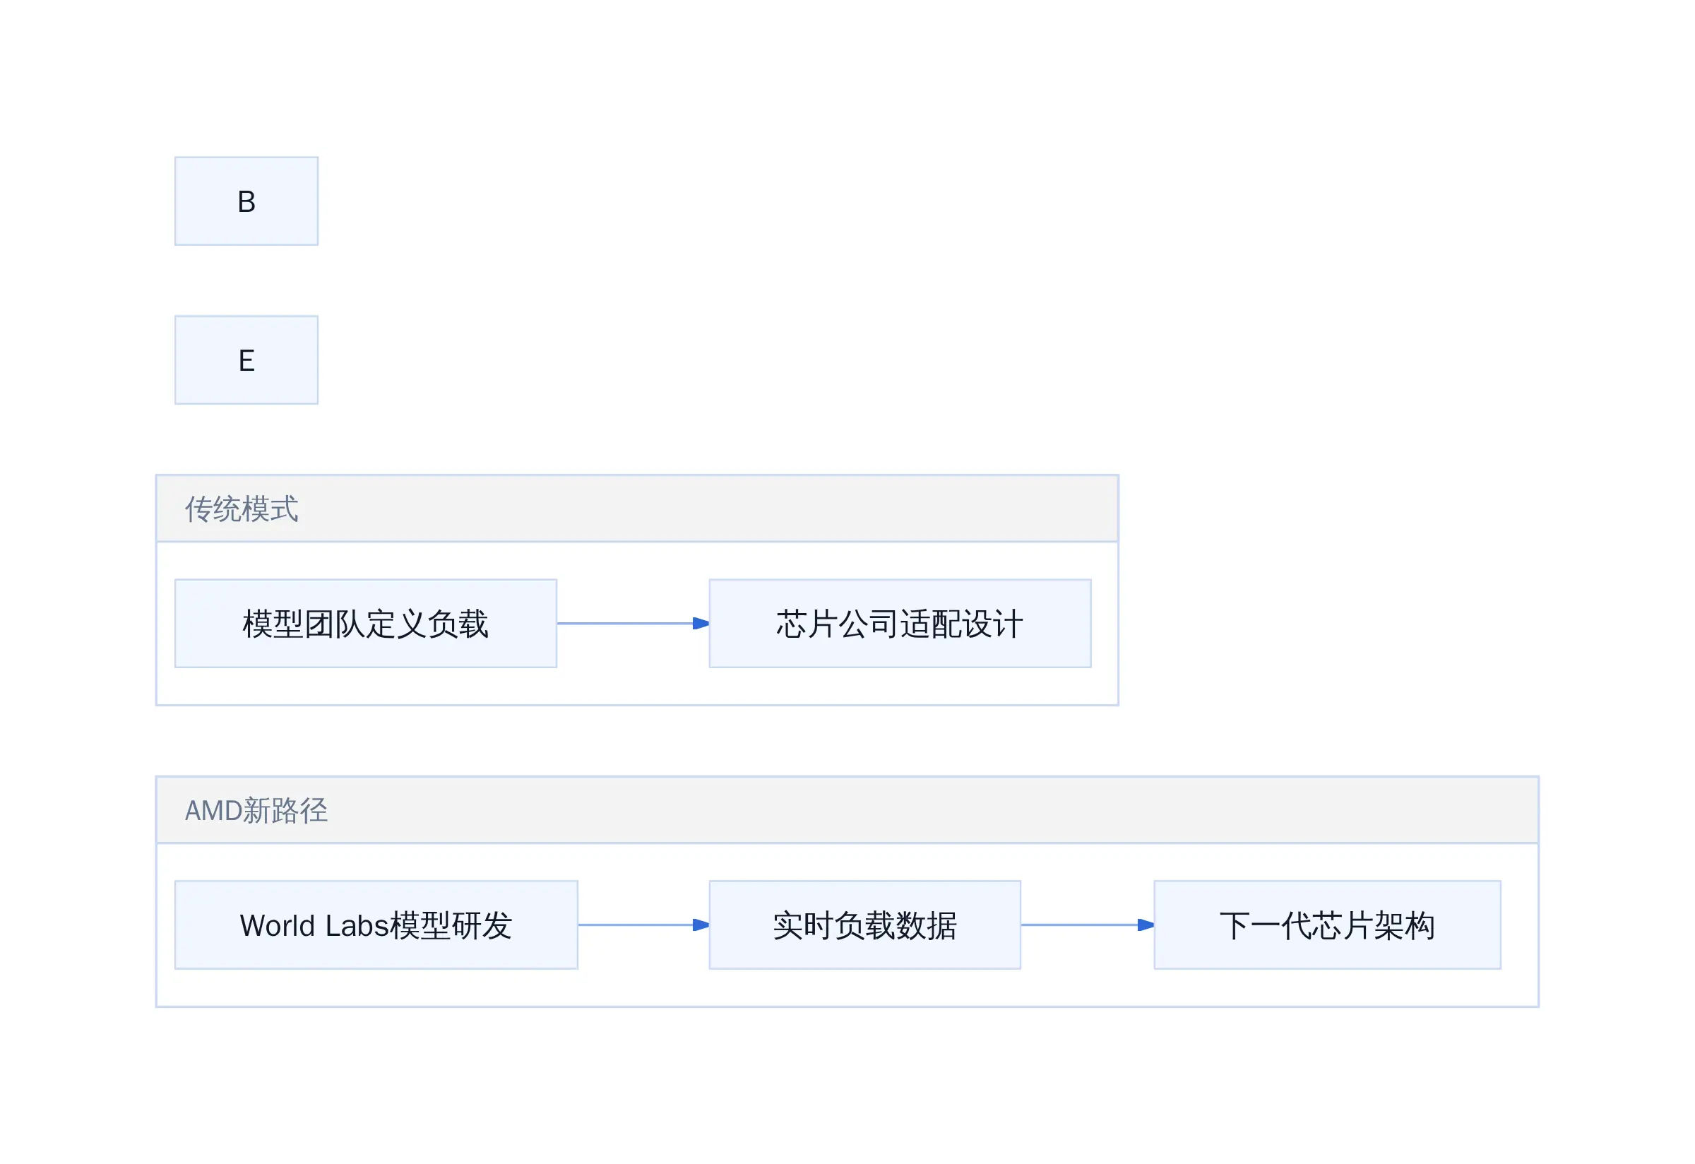1695x1164 pixels.
Task: Click the letter B inside its box
Action: [x=246, y=202]
